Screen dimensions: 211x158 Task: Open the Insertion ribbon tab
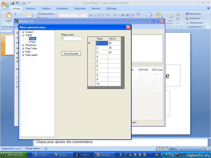click(31, 8)
